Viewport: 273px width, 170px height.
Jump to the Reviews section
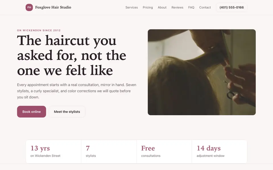pos(177,7)
